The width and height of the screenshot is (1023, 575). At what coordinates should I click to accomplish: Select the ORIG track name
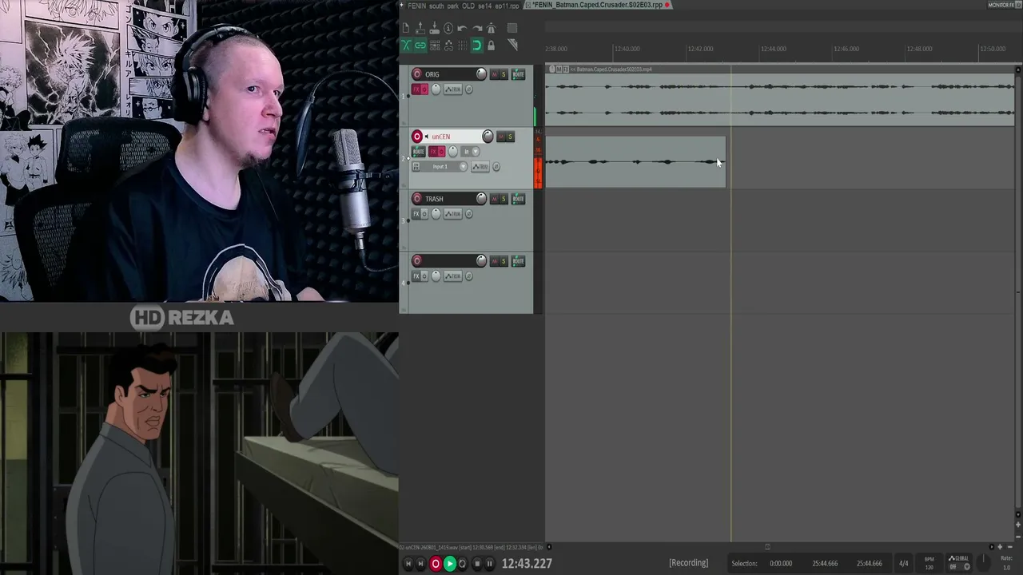click(x=432, y=74)
